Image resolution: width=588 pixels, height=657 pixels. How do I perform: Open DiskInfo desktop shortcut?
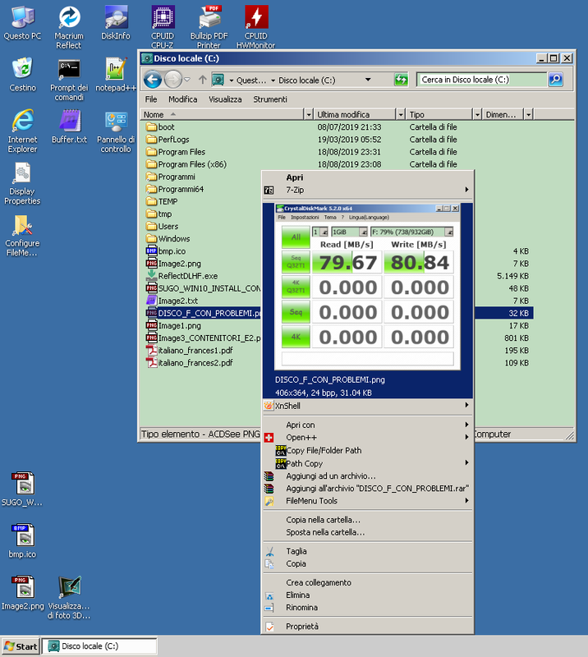coord(115,23)
